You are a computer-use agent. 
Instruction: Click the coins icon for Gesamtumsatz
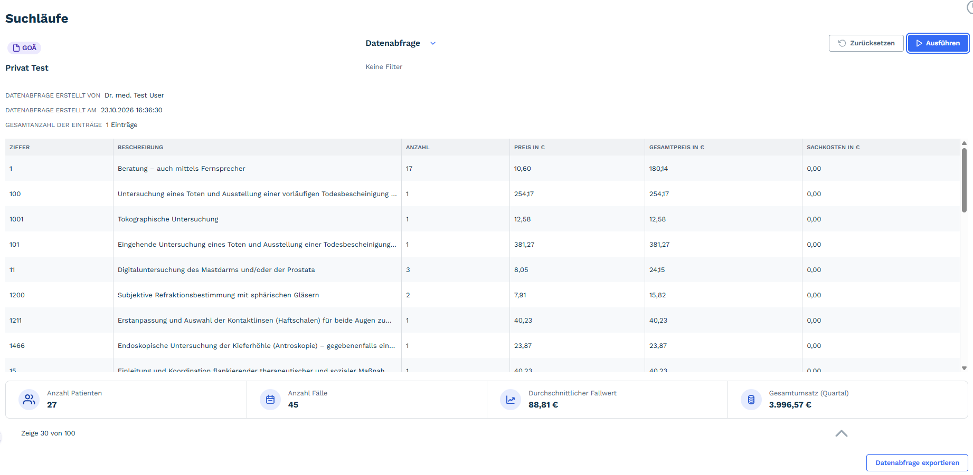(x=751, y=400)
